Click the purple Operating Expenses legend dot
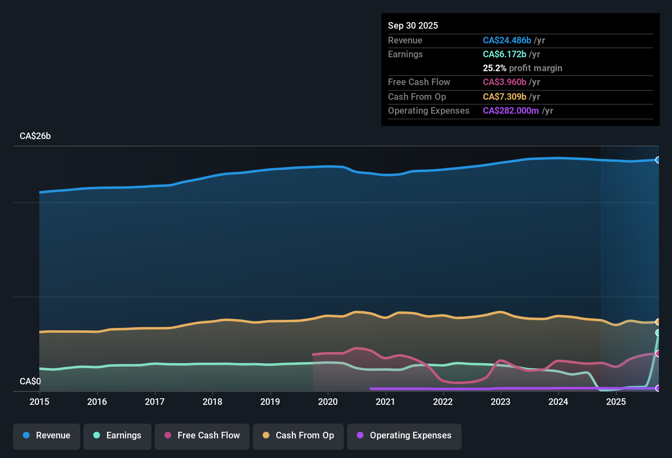Image resolution: width=672 pixels, height=458 pixels. 360,436
